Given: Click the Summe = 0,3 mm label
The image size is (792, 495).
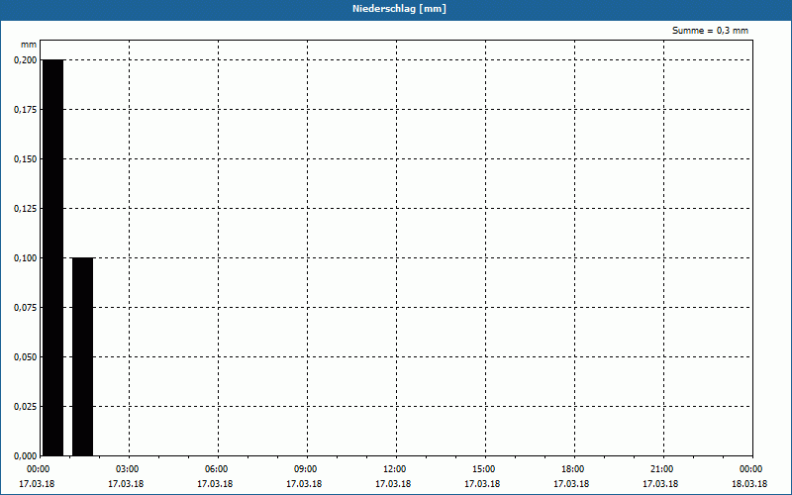Looking at the screenshot, I should click(x=710, y=31).
